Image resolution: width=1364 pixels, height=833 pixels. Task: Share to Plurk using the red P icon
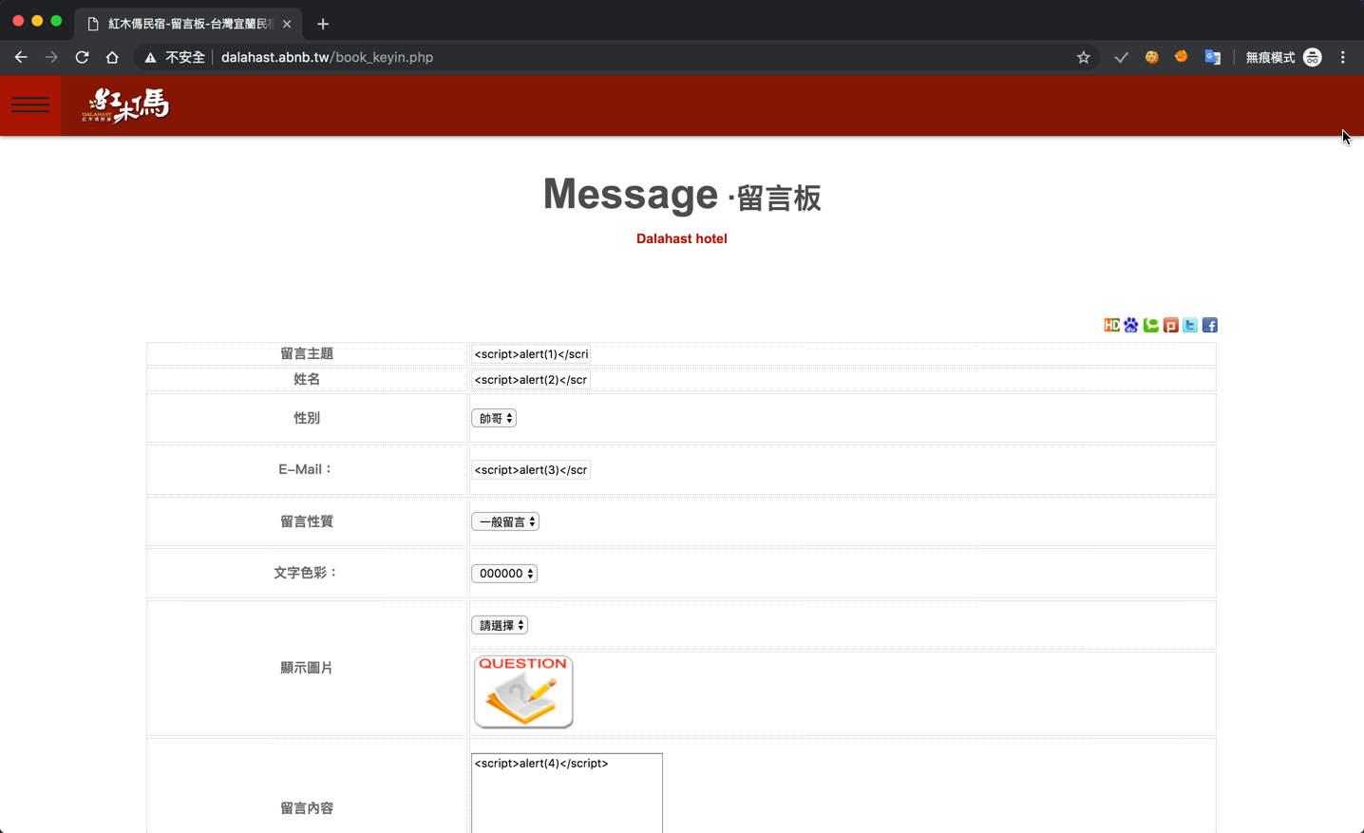coord(1170,325)
